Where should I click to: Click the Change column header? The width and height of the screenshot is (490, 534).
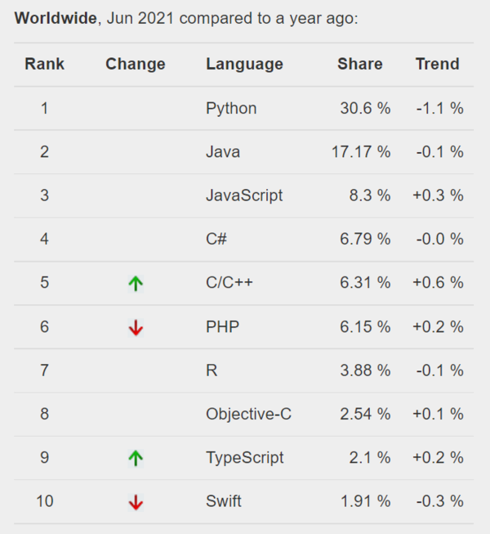(136, 64)
